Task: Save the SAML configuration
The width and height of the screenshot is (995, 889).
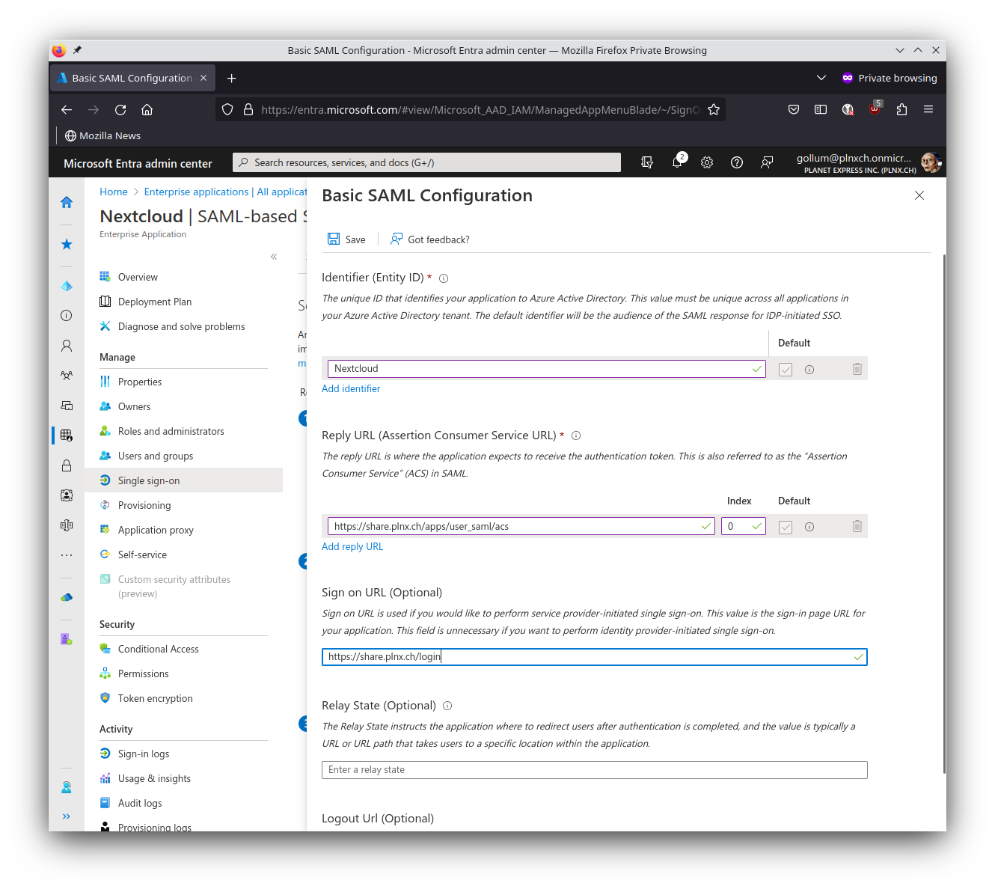Action: tap(346, 239)
